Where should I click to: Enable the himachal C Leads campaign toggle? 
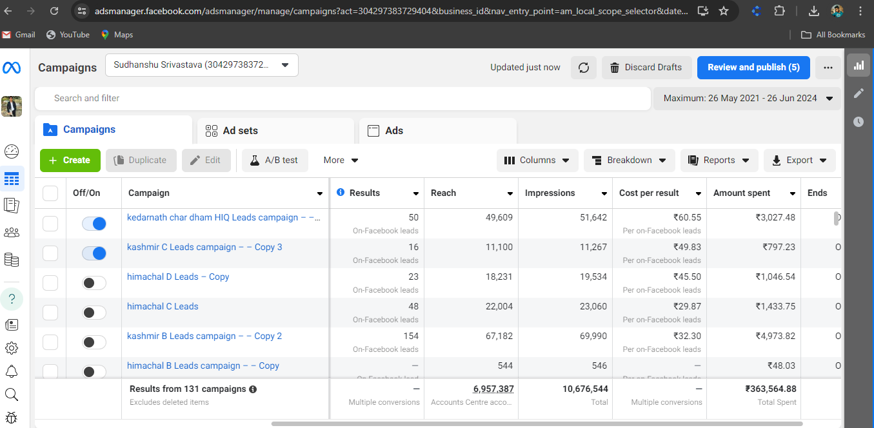click(94, 313)
